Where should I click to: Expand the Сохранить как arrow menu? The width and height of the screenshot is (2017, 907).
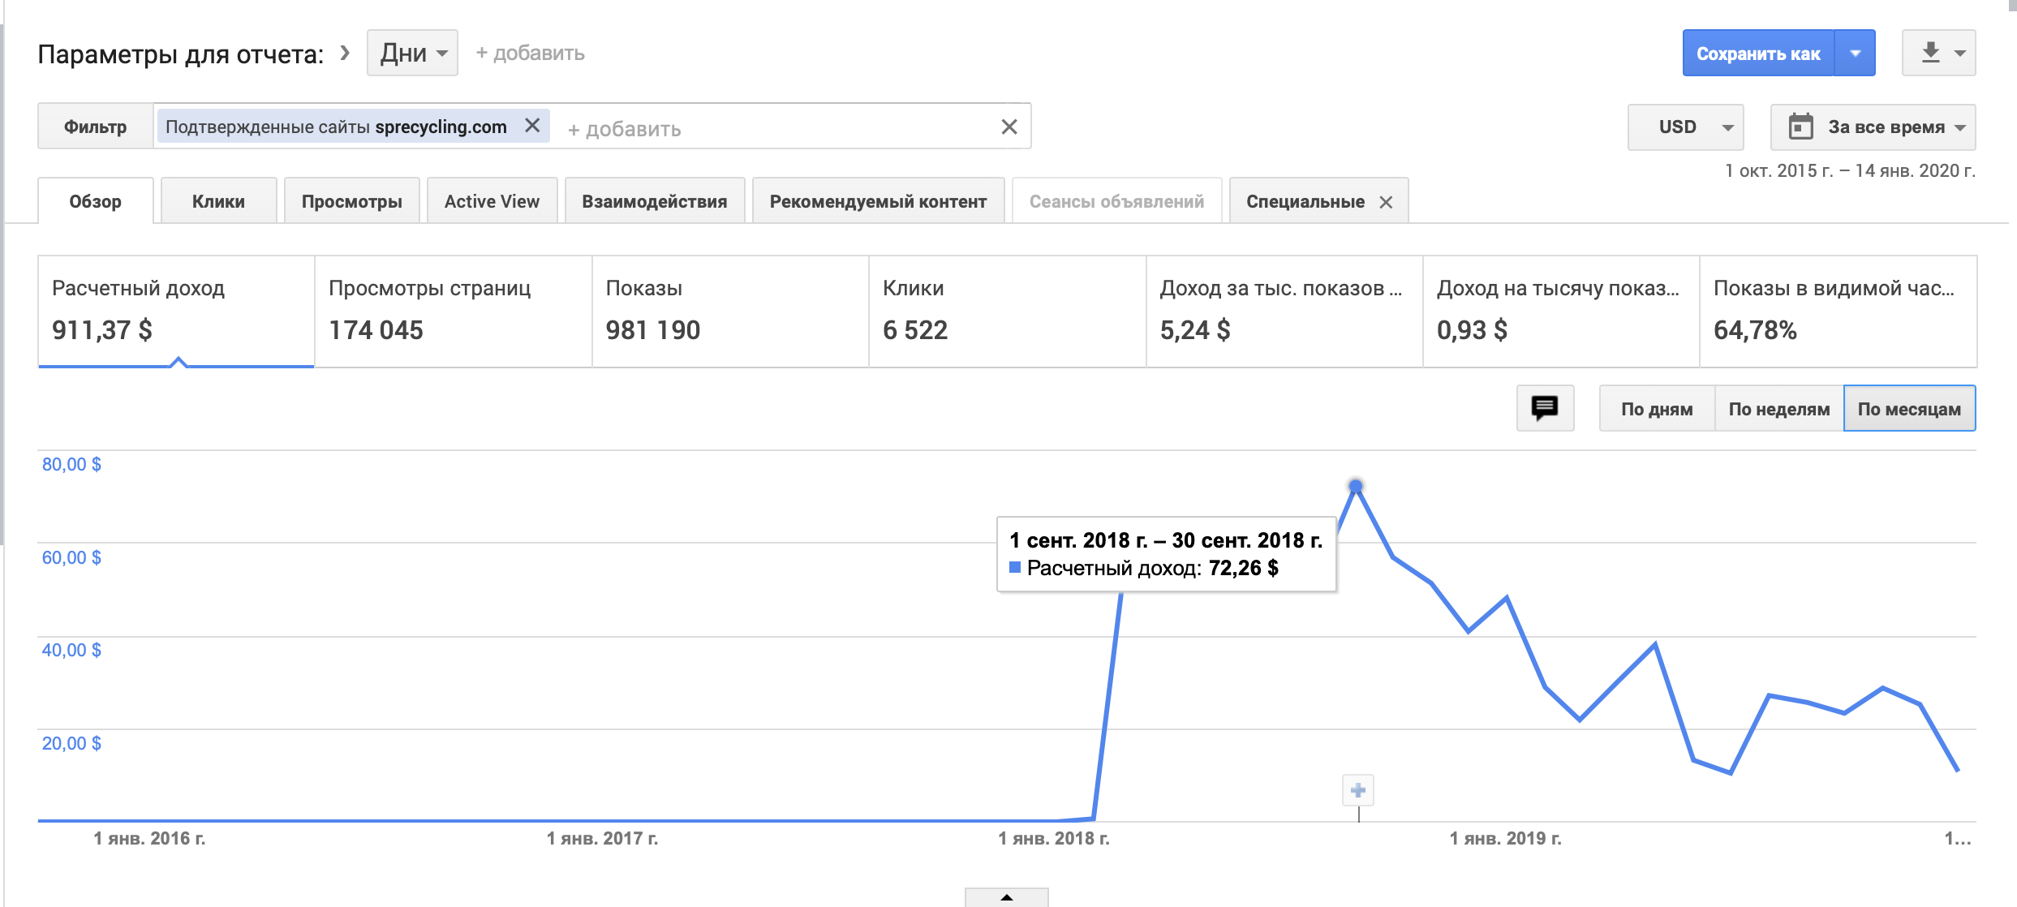click(x=1855, y=54)
